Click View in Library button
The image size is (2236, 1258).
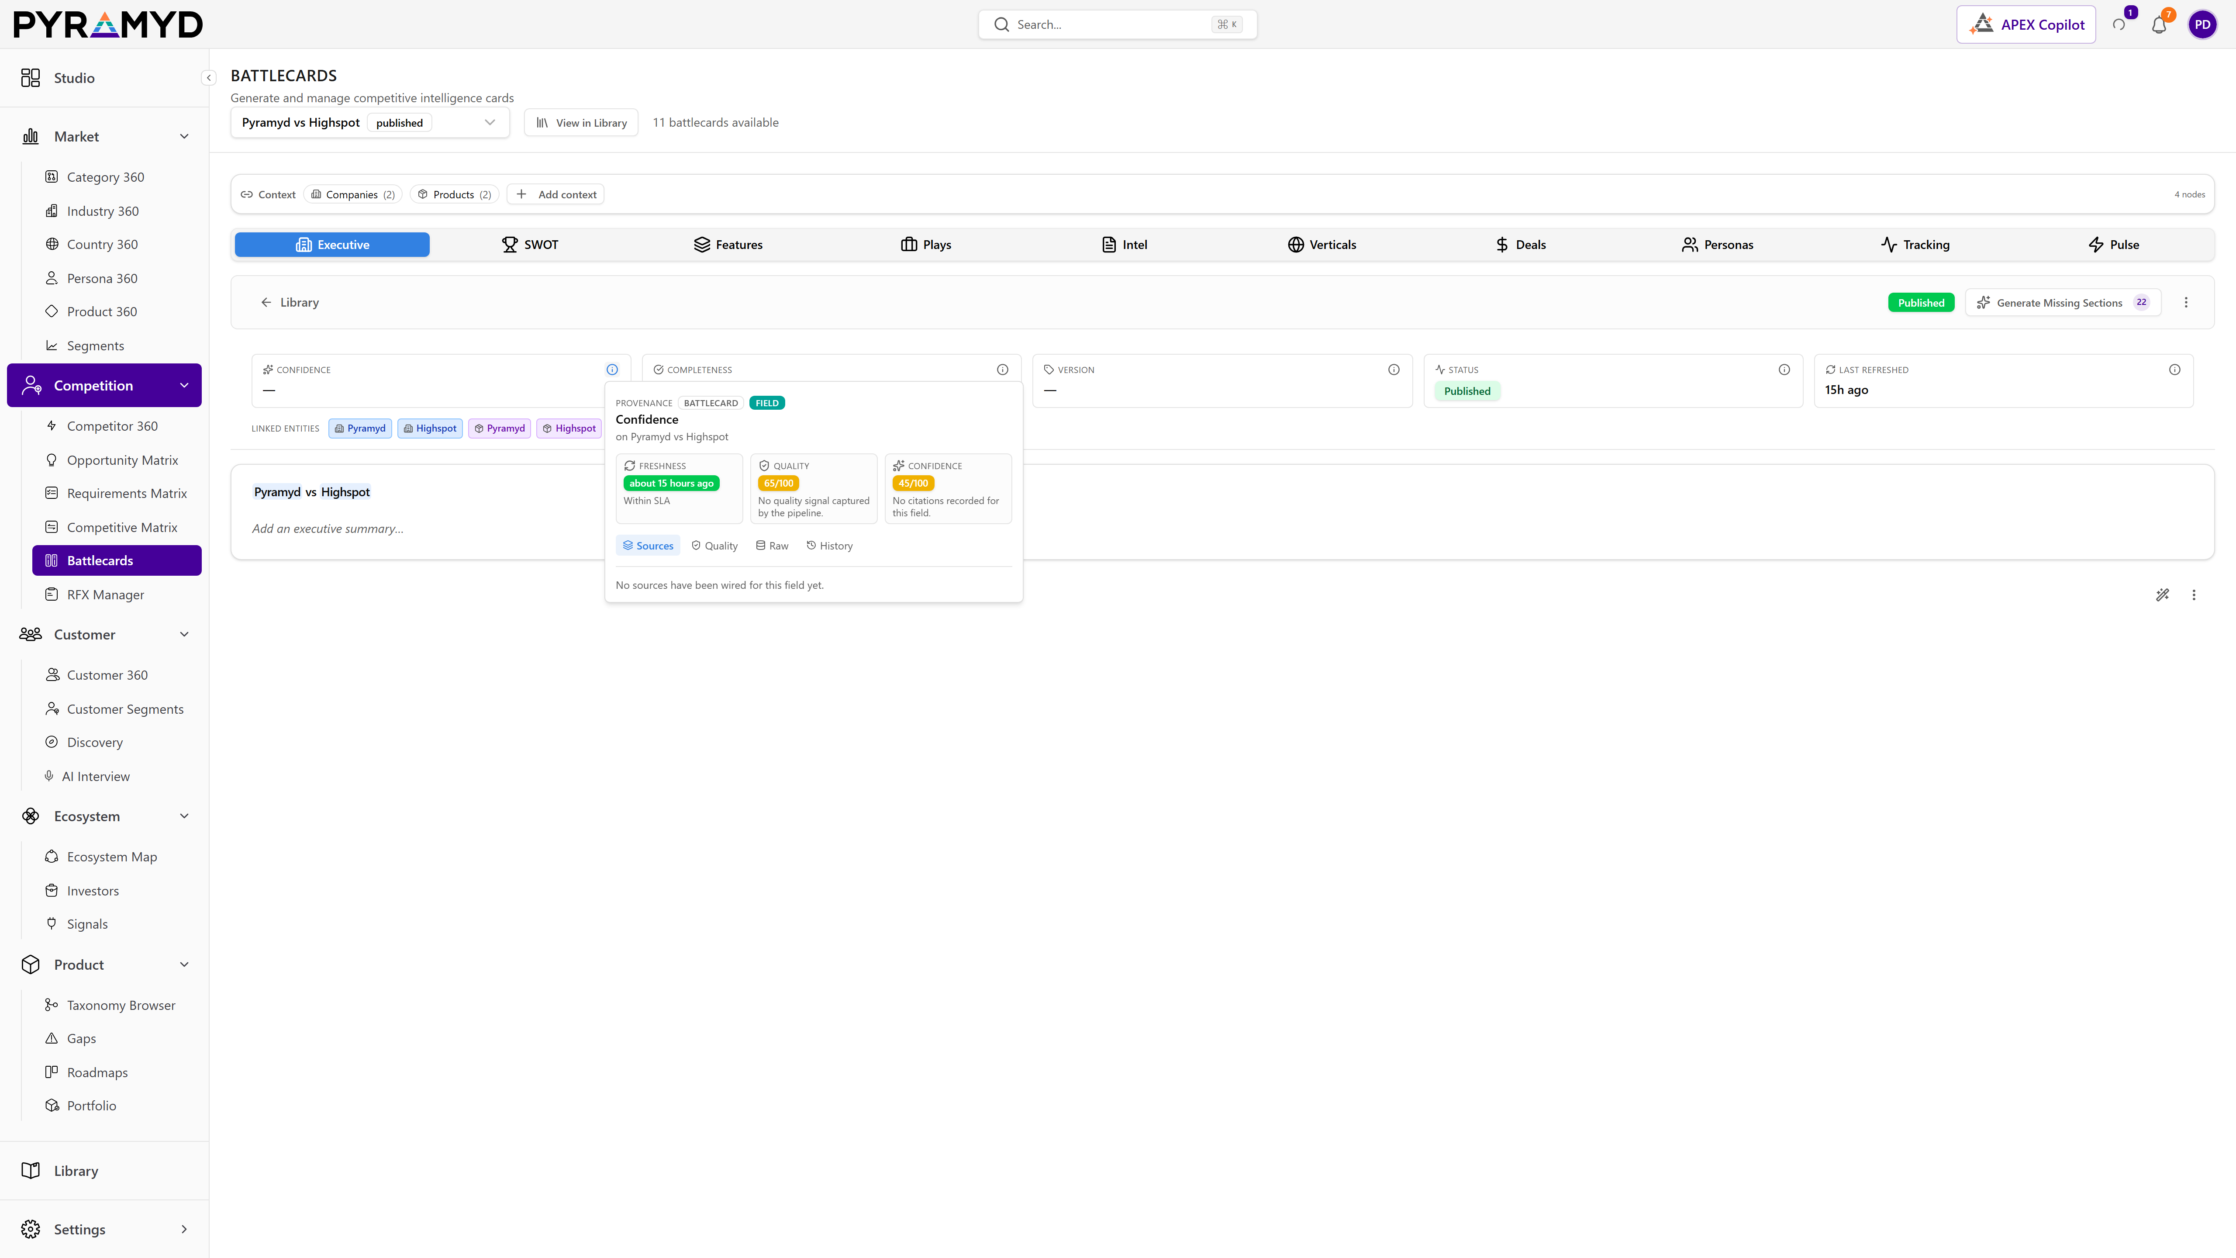[x=582, y=122]
